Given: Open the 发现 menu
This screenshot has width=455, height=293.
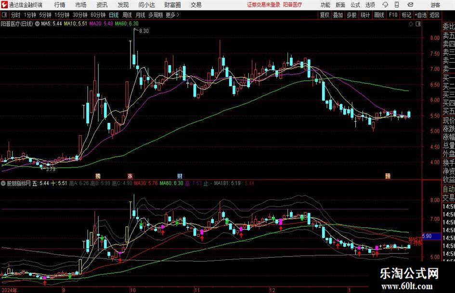Looking at the screenshot, I should [x=123, y=5].
